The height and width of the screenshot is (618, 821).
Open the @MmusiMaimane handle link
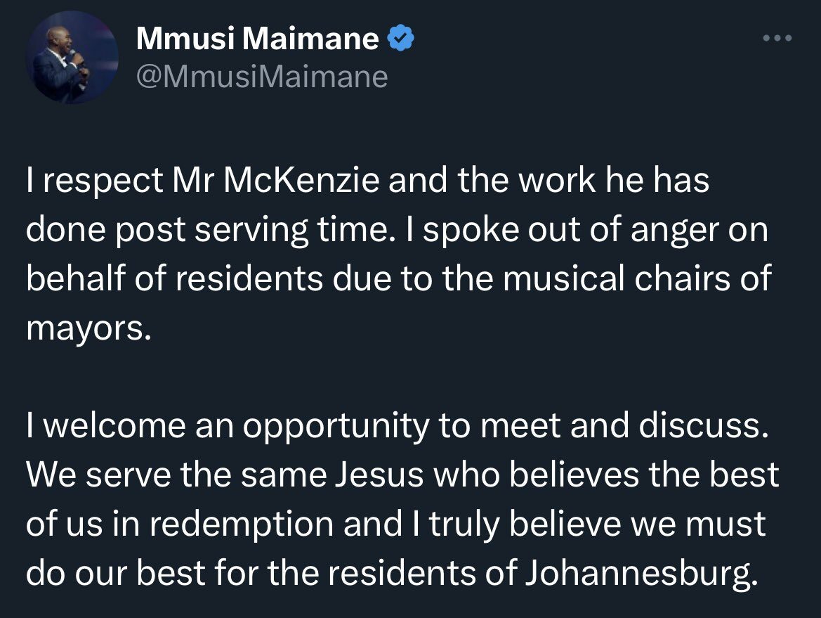point(262,77)
